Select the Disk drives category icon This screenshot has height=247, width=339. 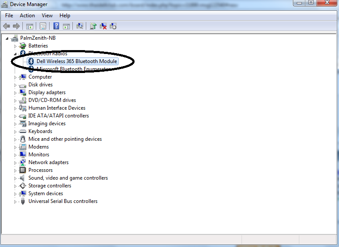pos(23,85)
